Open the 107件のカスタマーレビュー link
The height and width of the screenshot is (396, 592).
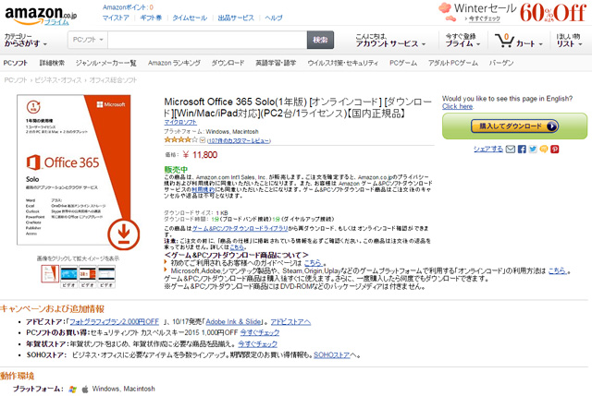(x=239, y=140)
